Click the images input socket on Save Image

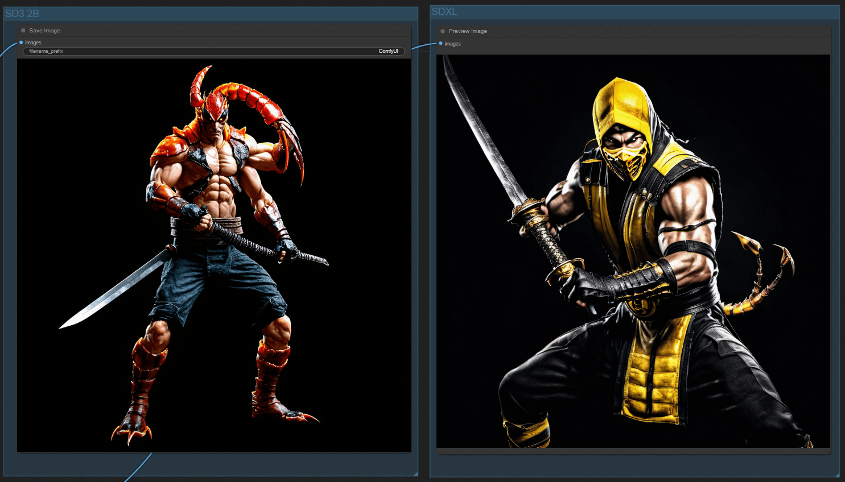pyautogui.click(x=21, y=43)
